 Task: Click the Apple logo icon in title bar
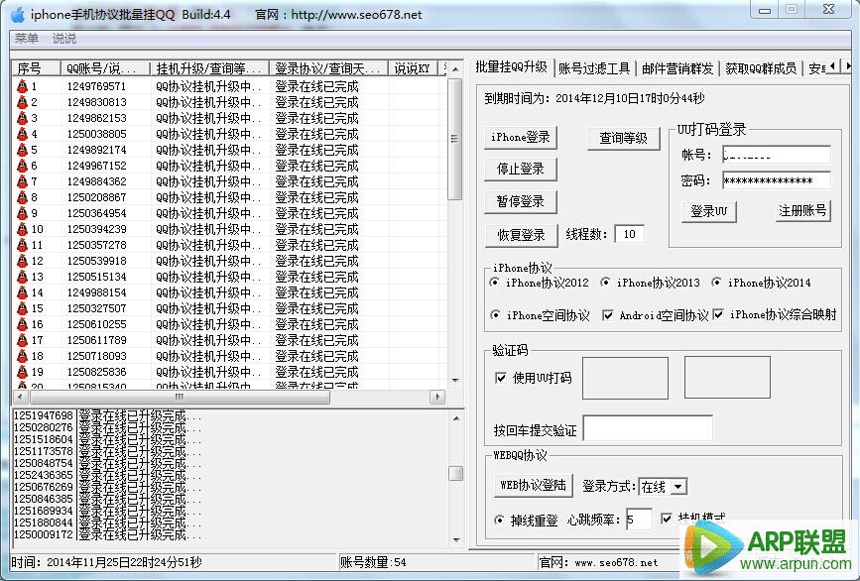[x=18, y=15]
